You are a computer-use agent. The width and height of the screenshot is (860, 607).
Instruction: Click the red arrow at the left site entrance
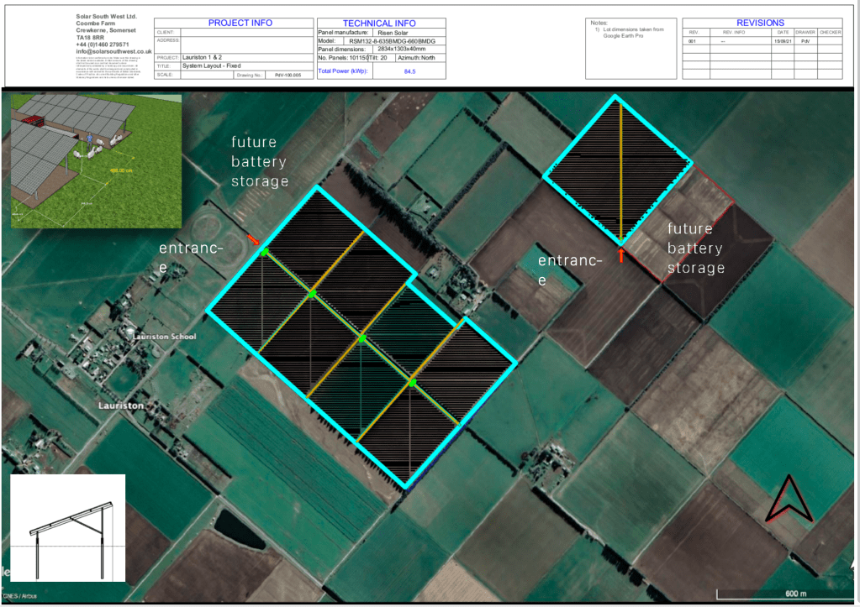pyautogui.click(x=254, y=240)
